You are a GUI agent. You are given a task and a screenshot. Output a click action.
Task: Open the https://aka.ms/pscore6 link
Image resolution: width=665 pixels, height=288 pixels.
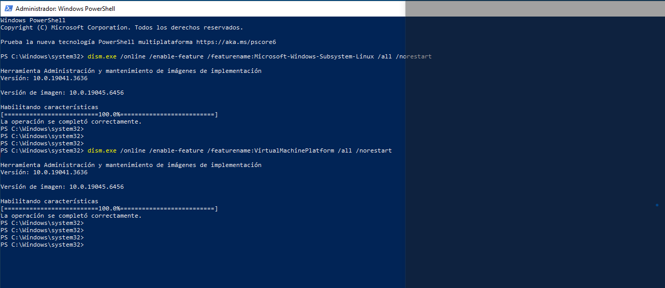tap(239, 42)
